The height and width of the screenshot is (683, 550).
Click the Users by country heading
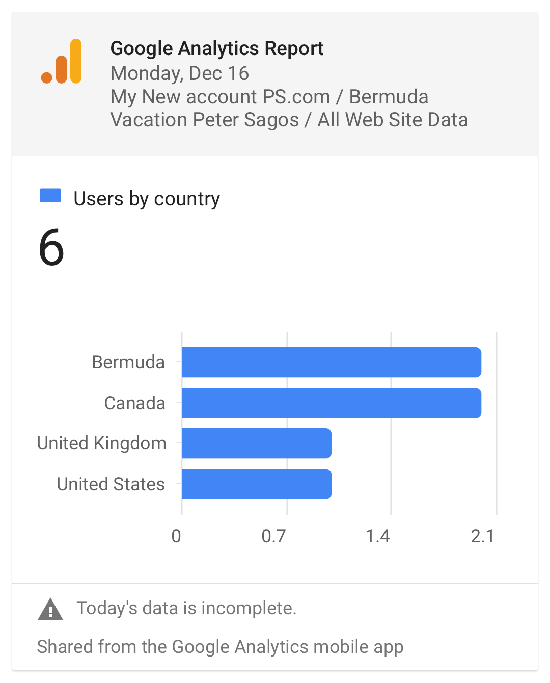[x=147, y=198]
